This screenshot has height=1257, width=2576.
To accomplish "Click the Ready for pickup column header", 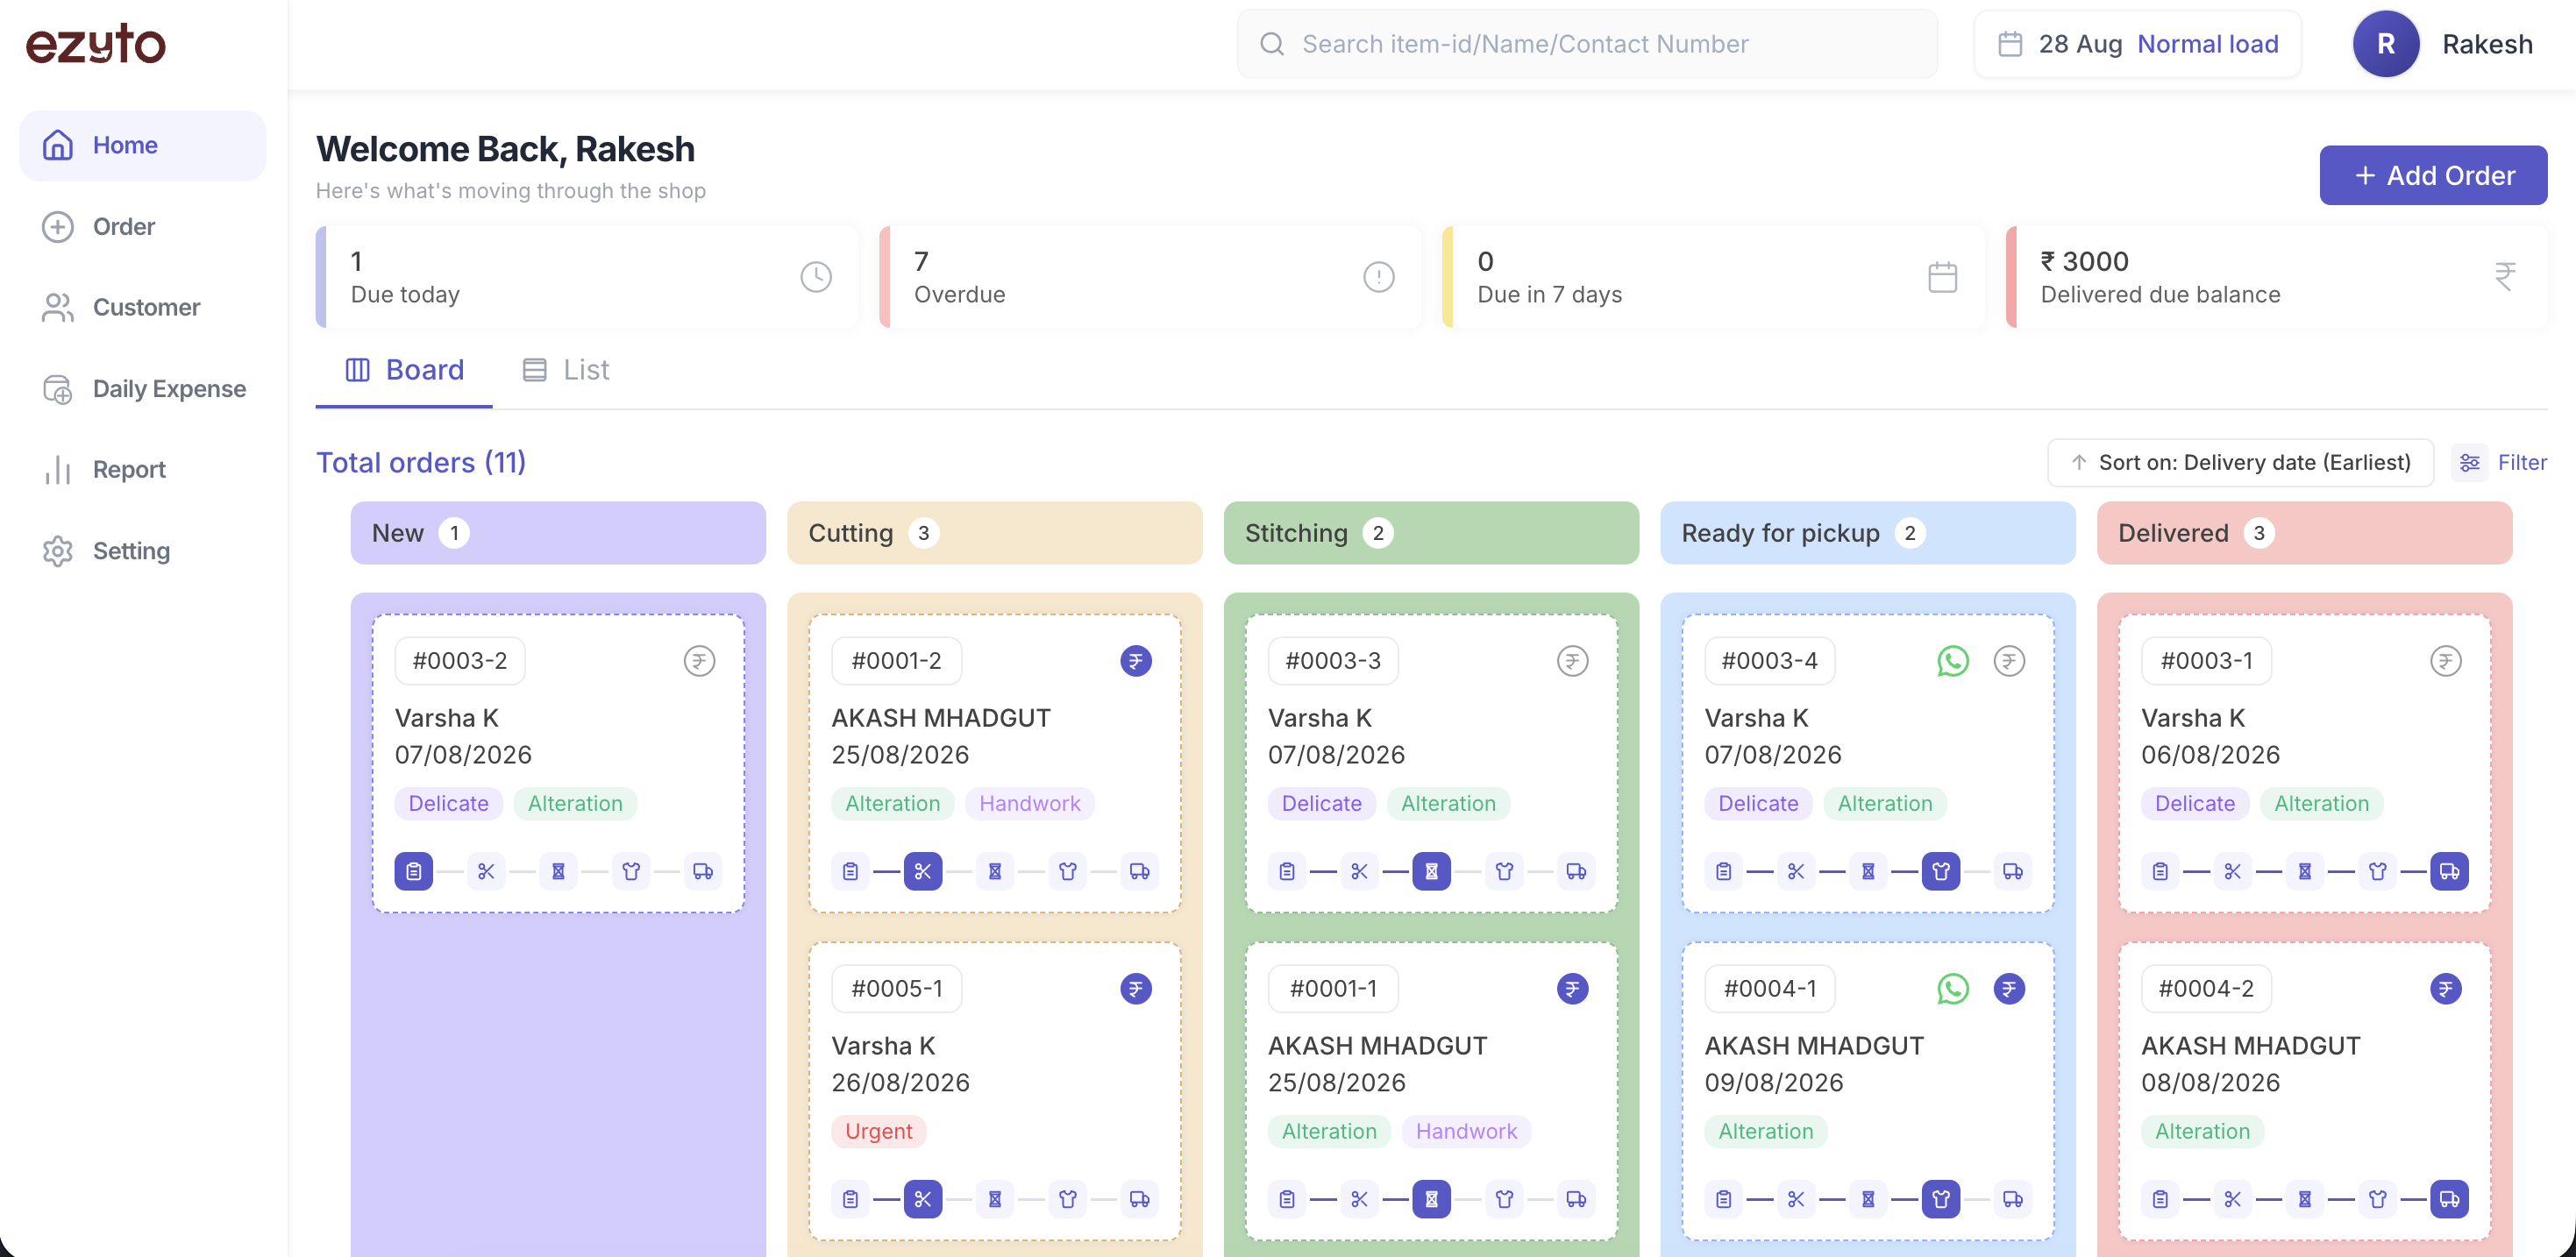I will click(1867, 533).
